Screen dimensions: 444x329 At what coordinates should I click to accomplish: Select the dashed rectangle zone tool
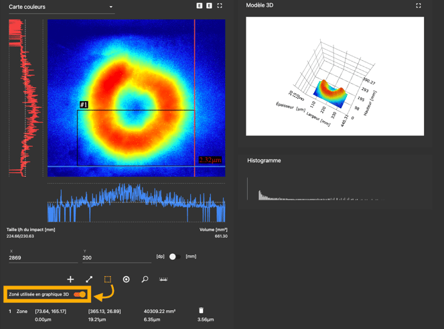(x=107, y=279)
